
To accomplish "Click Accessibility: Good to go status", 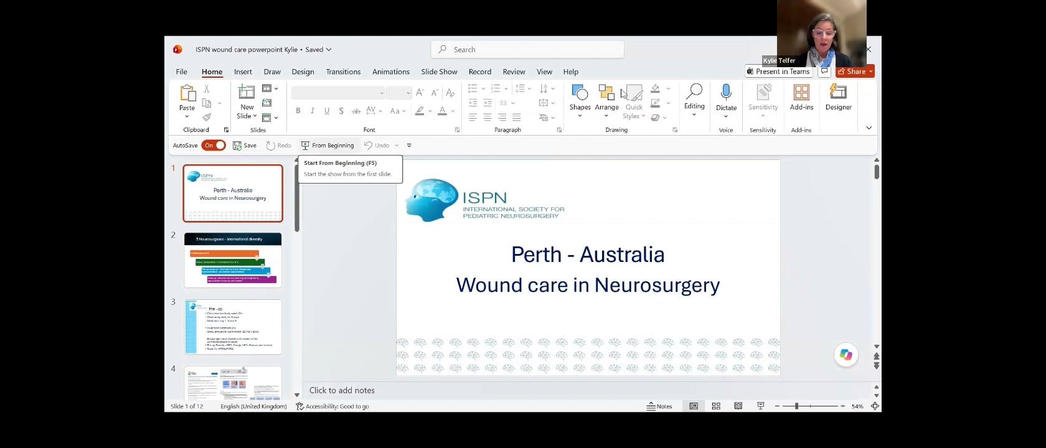I will [332, 406].
